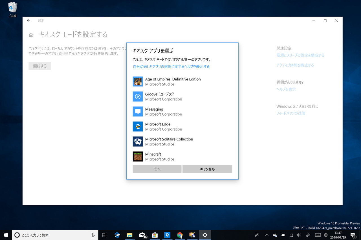Open Microsoft Store from the taskbar
The width and height of the screenshot is (361, 240).
coord(155,235)
